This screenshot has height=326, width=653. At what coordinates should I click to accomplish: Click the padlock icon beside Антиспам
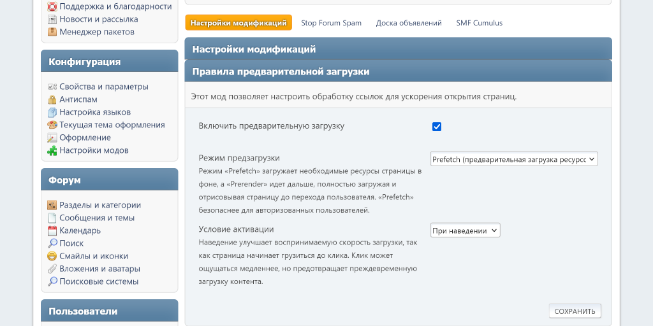coord(52,99)
